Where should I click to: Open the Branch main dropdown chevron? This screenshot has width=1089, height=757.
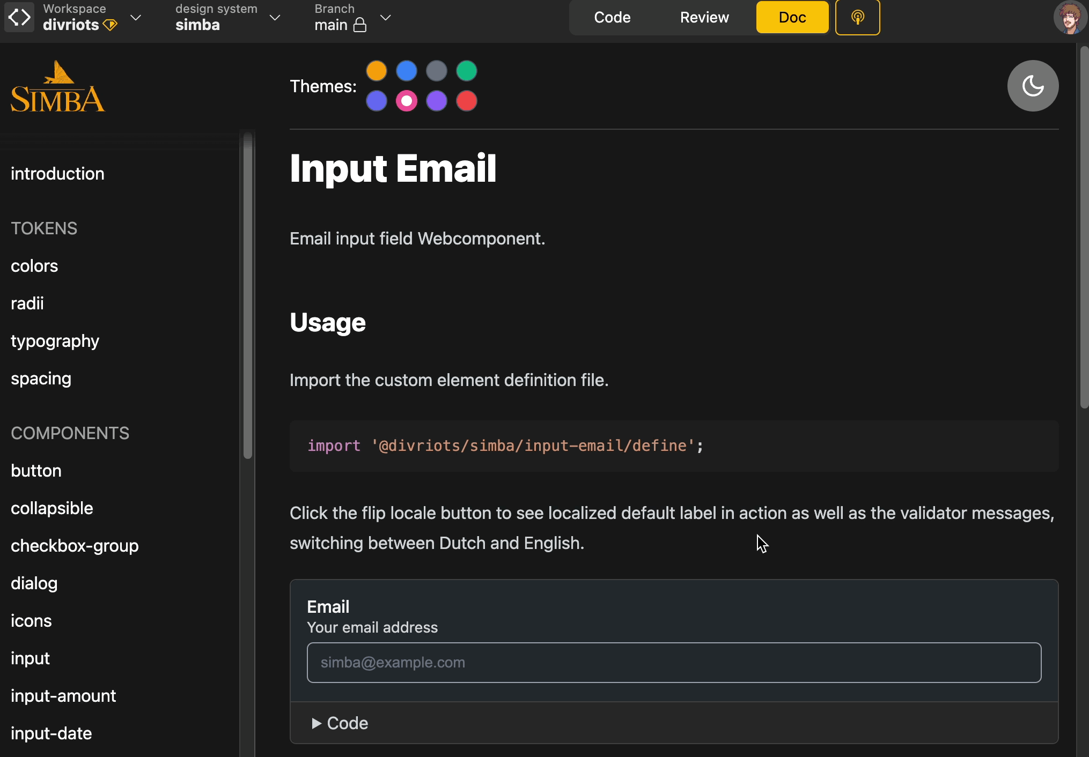point(385,18)
